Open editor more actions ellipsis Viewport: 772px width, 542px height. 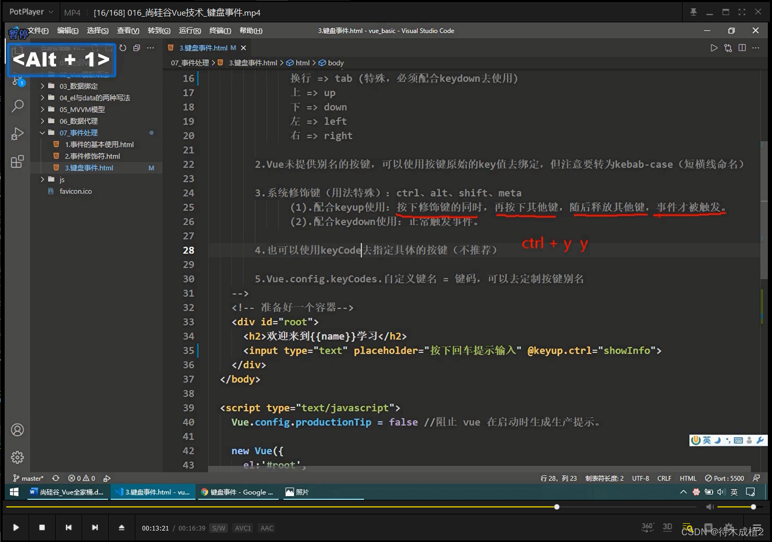755,48
